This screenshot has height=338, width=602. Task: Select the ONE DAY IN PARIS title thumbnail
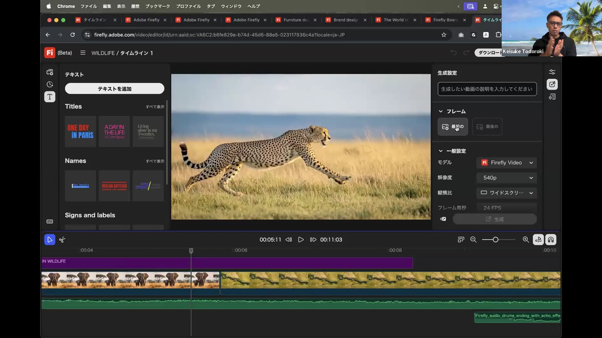click(80, 131)
